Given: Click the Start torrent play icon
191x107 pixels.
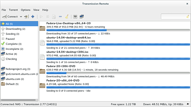Looking at the screenshot, I should click(x=41, y=17).
